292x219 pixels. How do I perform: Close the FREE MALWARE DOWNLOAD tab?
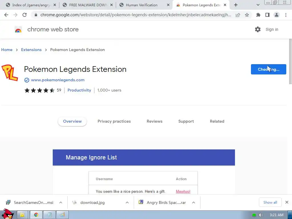point(111,5)
